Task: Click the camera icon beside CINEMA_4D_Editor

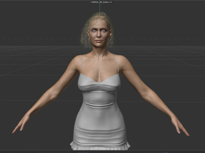Action: tap(111, 2)
